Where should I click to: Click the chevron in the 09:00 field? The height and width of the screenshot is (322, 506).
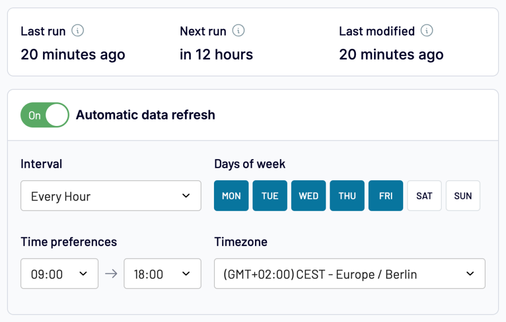click(83, 274)
